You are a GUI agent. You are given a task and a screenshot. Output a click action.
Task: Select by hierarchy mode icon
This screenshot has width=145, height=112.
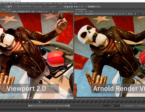tap(6, 6)
